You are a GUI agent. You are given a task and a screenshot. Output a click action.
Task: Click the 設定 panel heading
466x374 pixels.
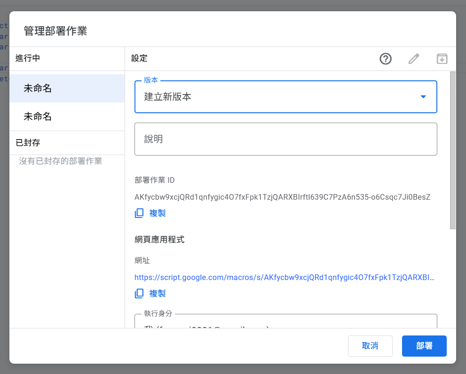(x=139, y=58)
